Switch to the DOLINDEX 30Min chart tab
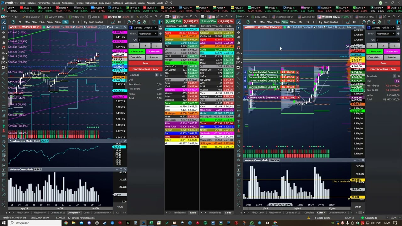The image size is (402, 226). [283, 17]
